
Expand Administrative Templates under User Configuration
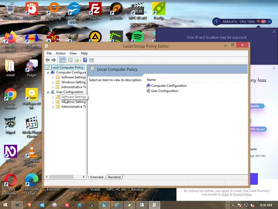pyautogui.click(x=53, y=107)
